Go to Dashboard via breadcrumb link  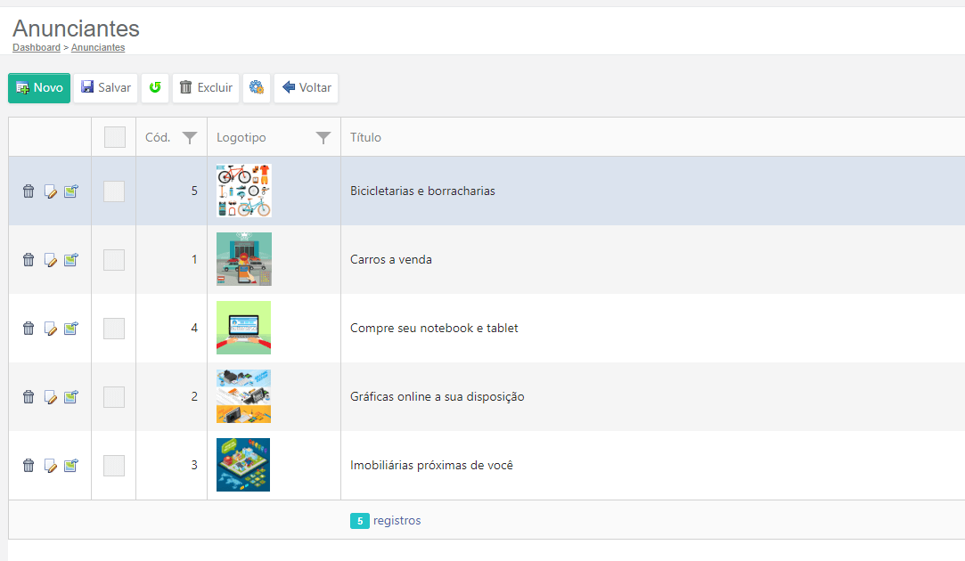37,47
